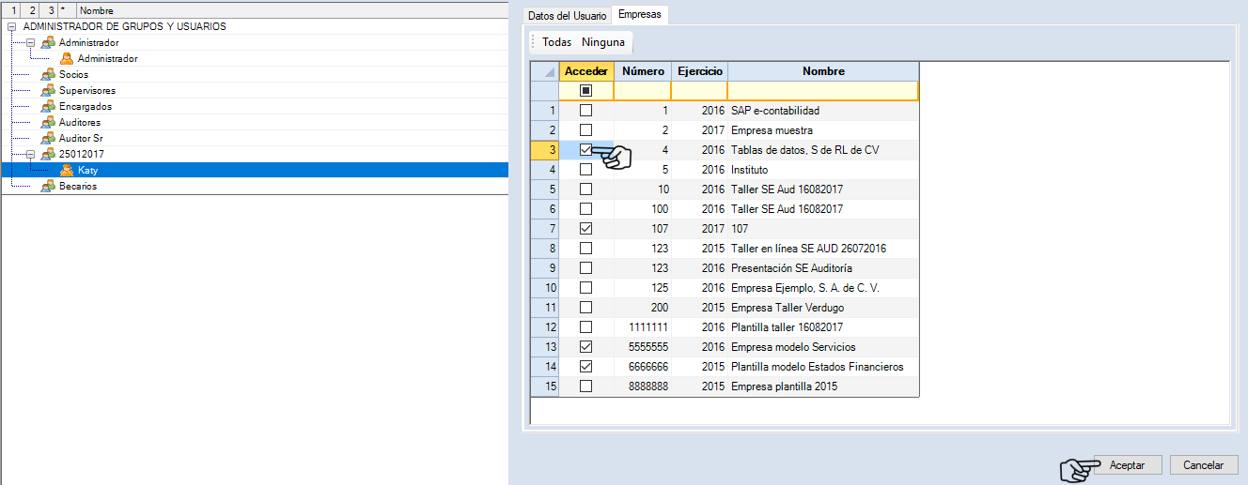Click the Katy user icon

point(67,170)
